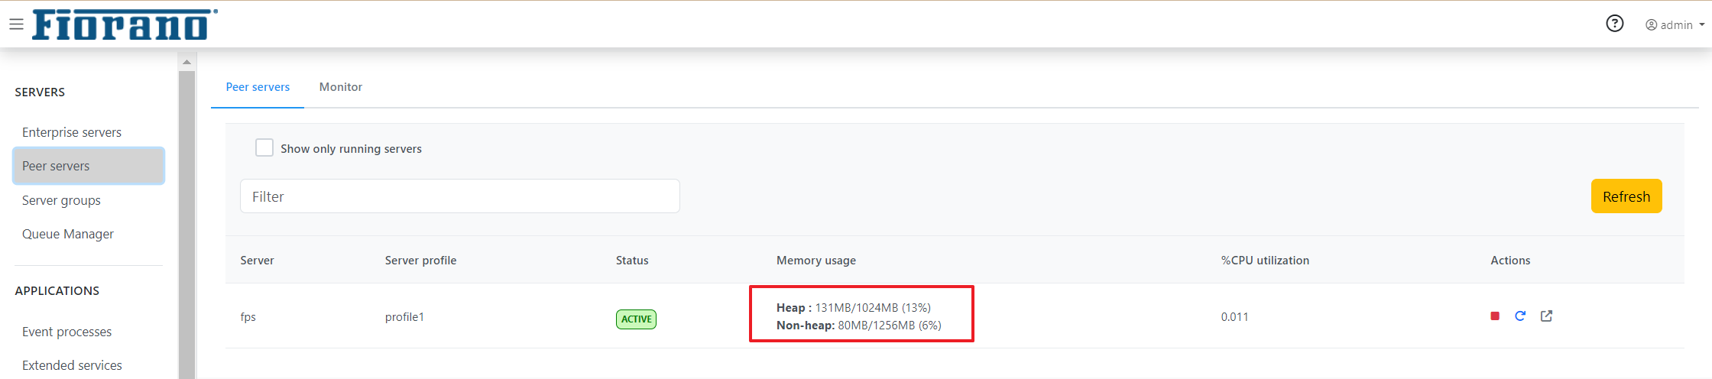Image resolution: width=1712 pixels, height=379 pixels.
Task: Click the %CPU utilization column header
Action: [x=1265, y=261]
